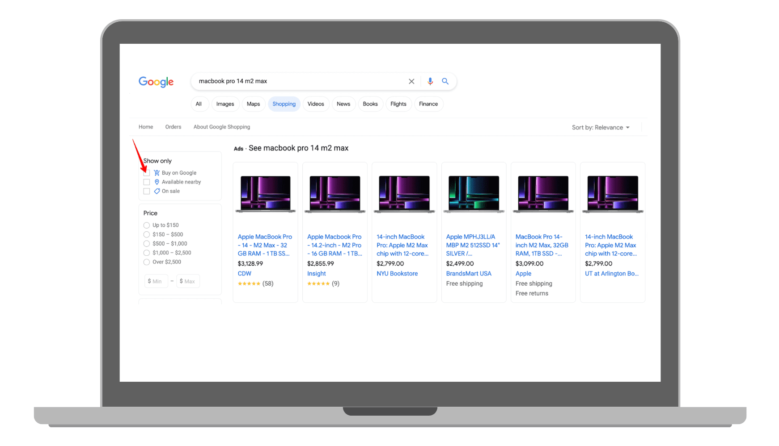
Task: Open the Videos tab
Action: point(316,104)
